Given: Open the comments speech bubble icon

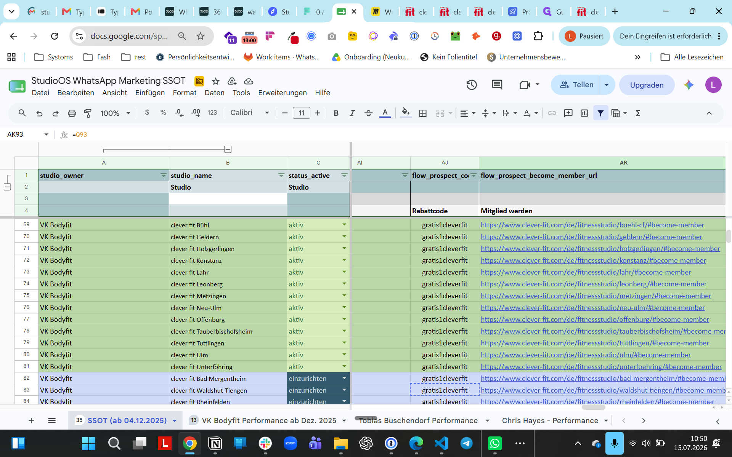Looking at the screenshot, I should click(x=497, y=85).
